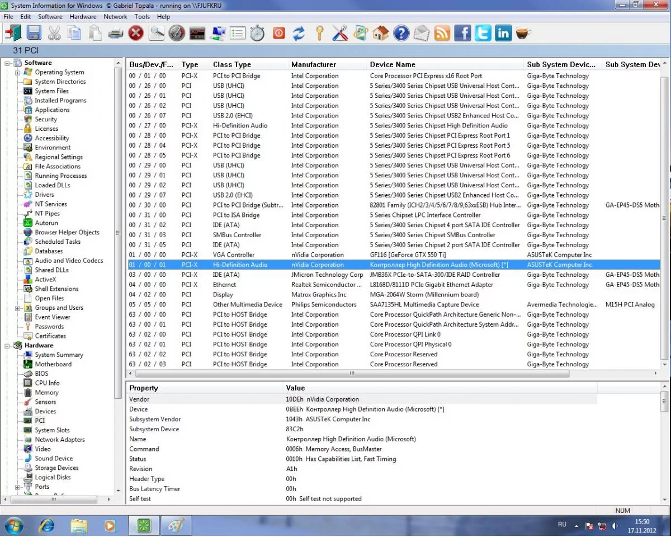The height and width of the screenshot is (537, 671).
Task: Click the blue Refresh arrows icon
Action: pyautogui.click(x=299, y=34)
